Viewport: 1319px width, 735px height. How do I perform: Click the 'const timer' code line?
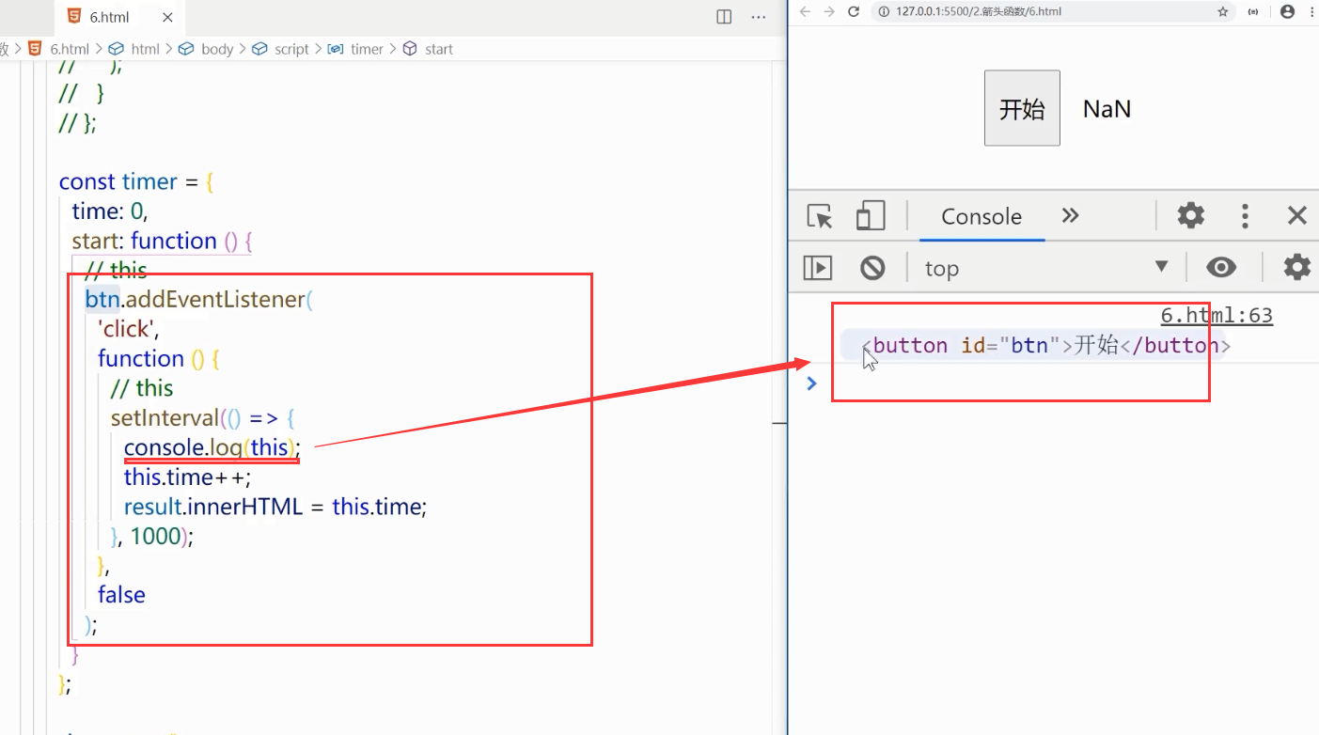[136, 181]
